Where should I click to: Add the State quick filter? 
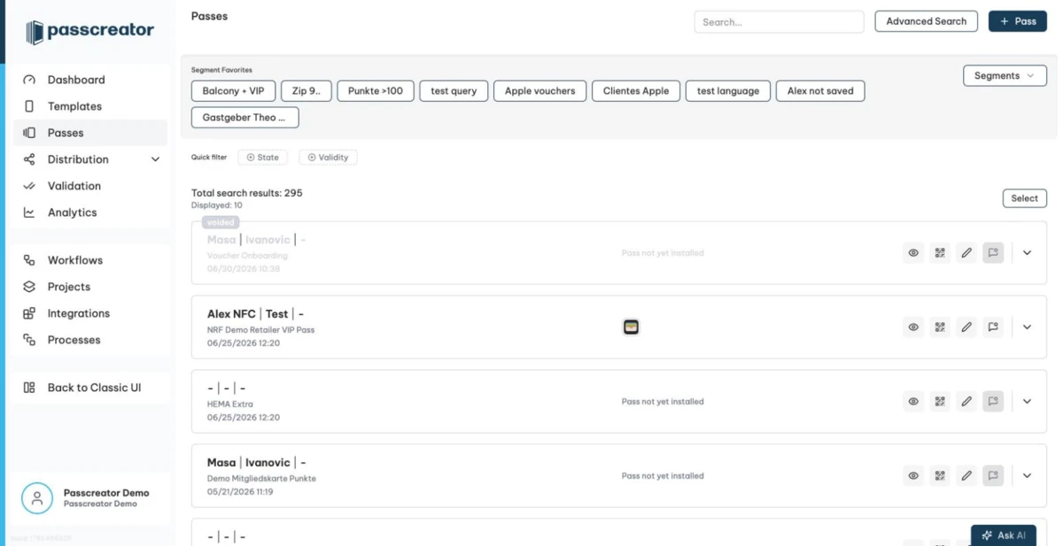coord(263,158)
